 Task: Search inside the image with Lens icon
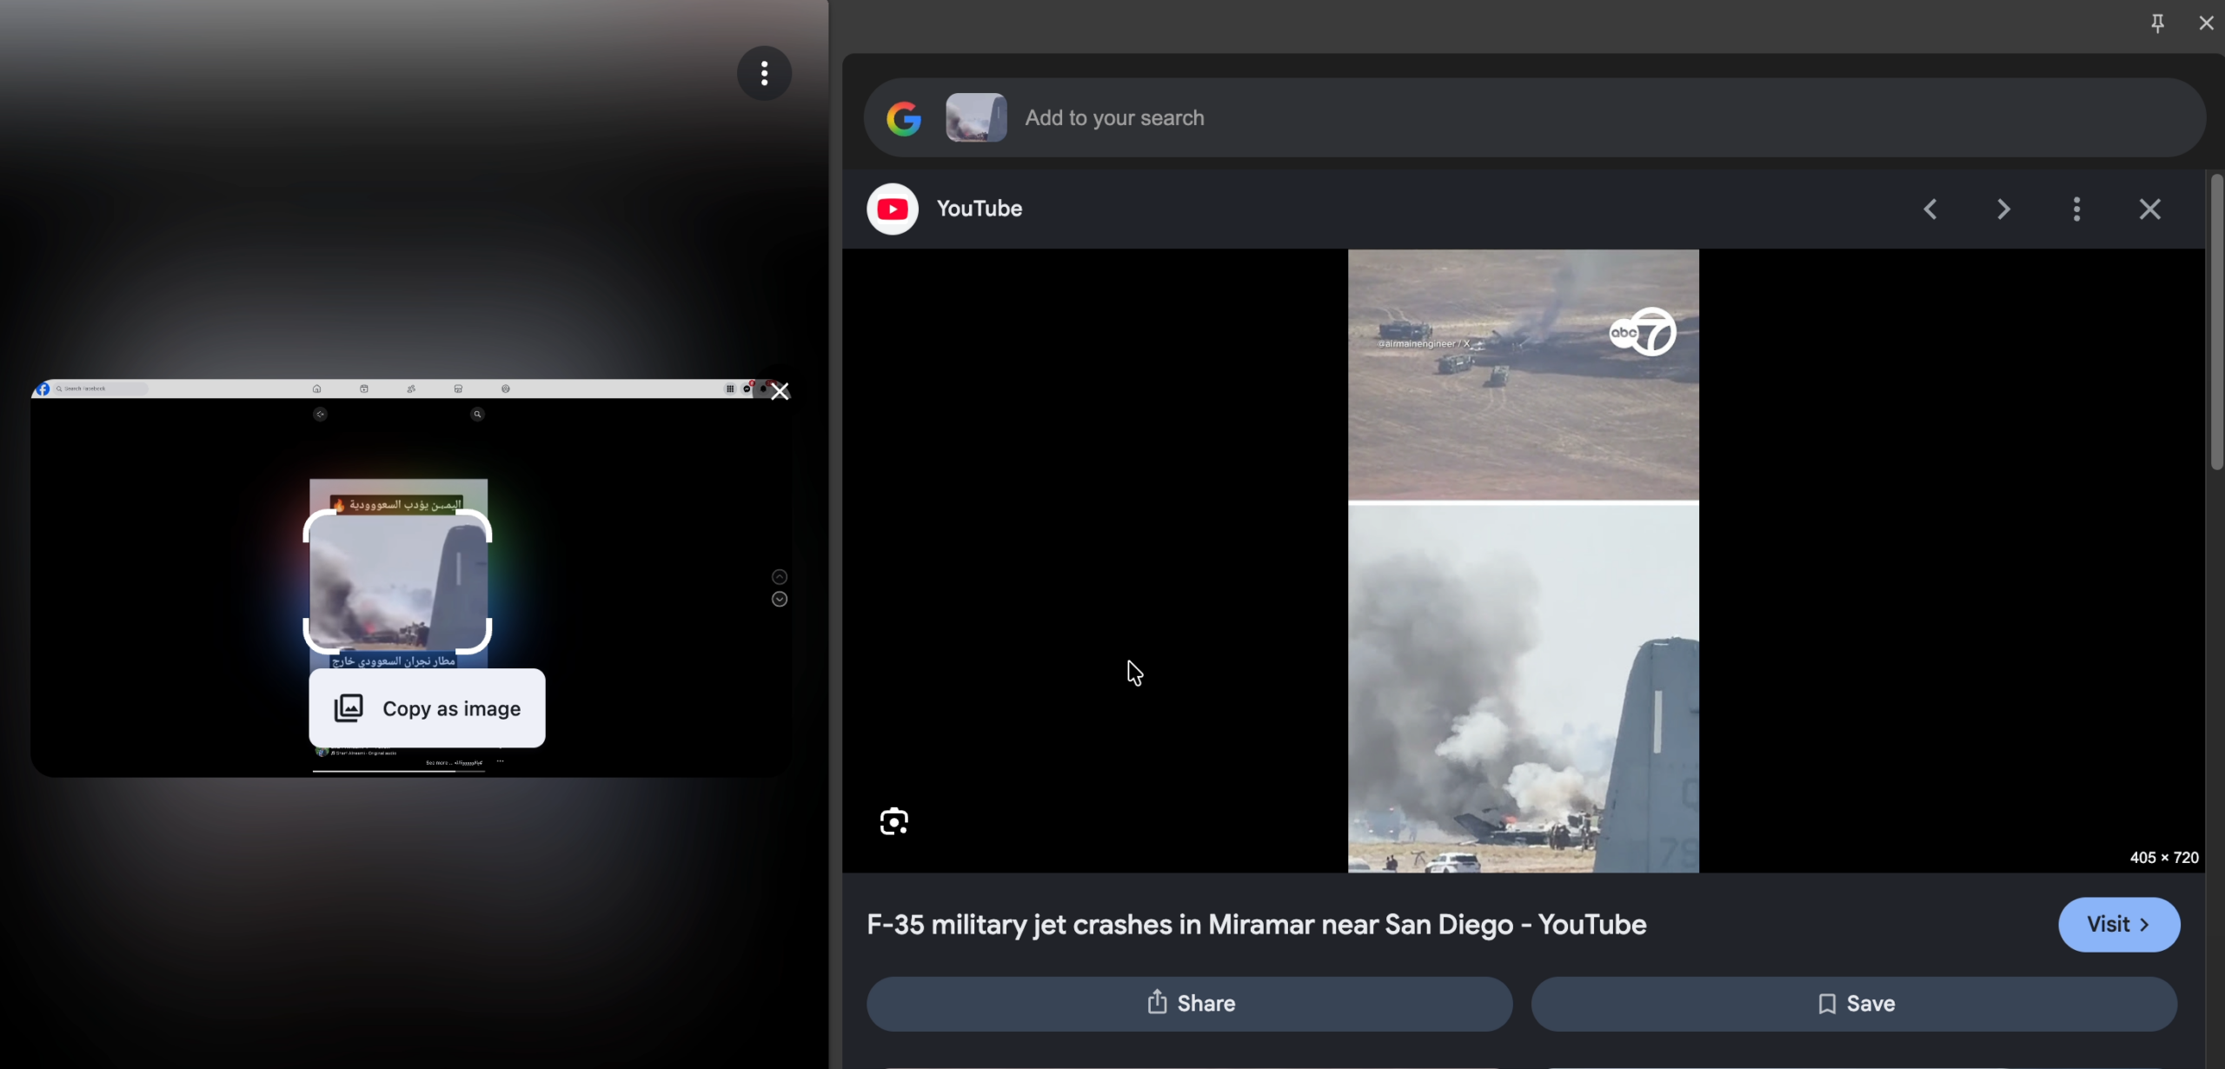click(x=893, y=821)
